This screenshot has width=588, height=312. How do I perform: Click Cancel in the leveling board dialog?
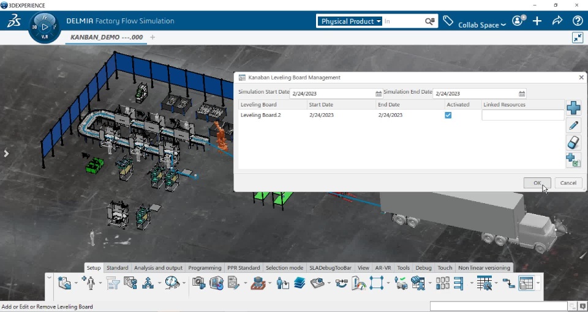[x=568, y=183]
